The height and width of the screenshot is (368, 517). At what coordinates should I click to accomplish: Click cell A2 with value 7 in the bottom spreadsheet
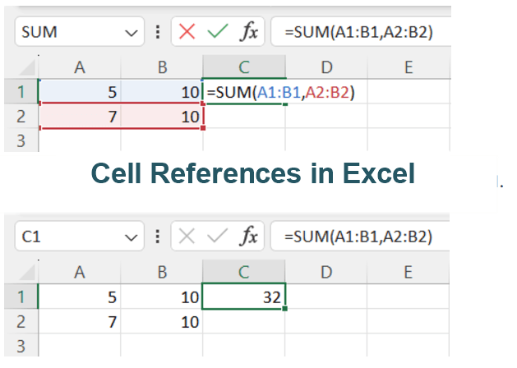[80, 321]
